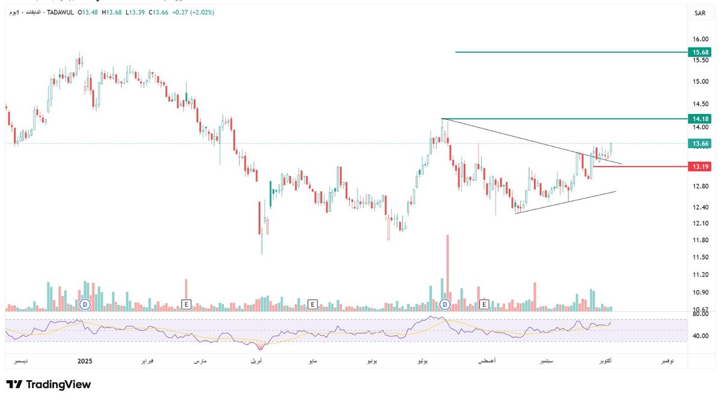Screen dimensions: 720x400
Task: Open the SAR currency selector
Action: click(700, 13)
